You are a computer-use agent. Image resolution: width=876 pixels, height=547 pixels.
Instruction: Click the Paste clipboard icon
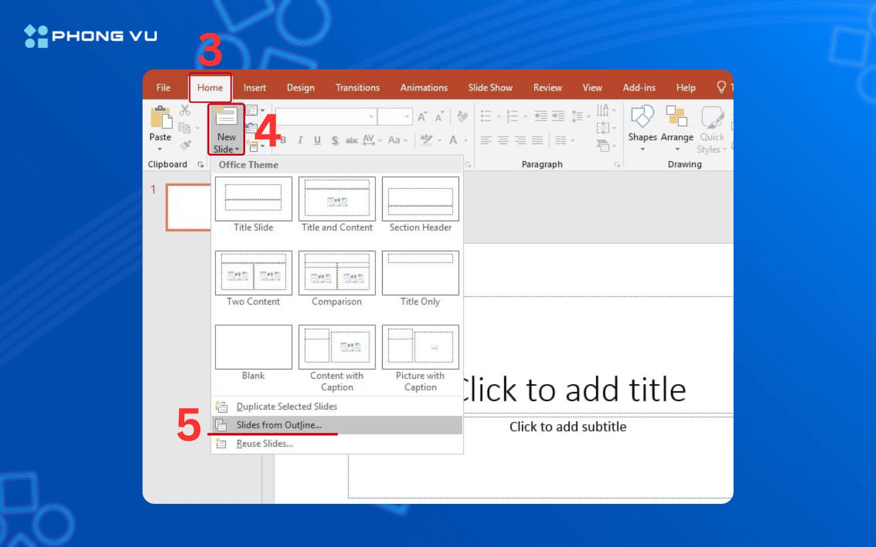coord(161,117)
